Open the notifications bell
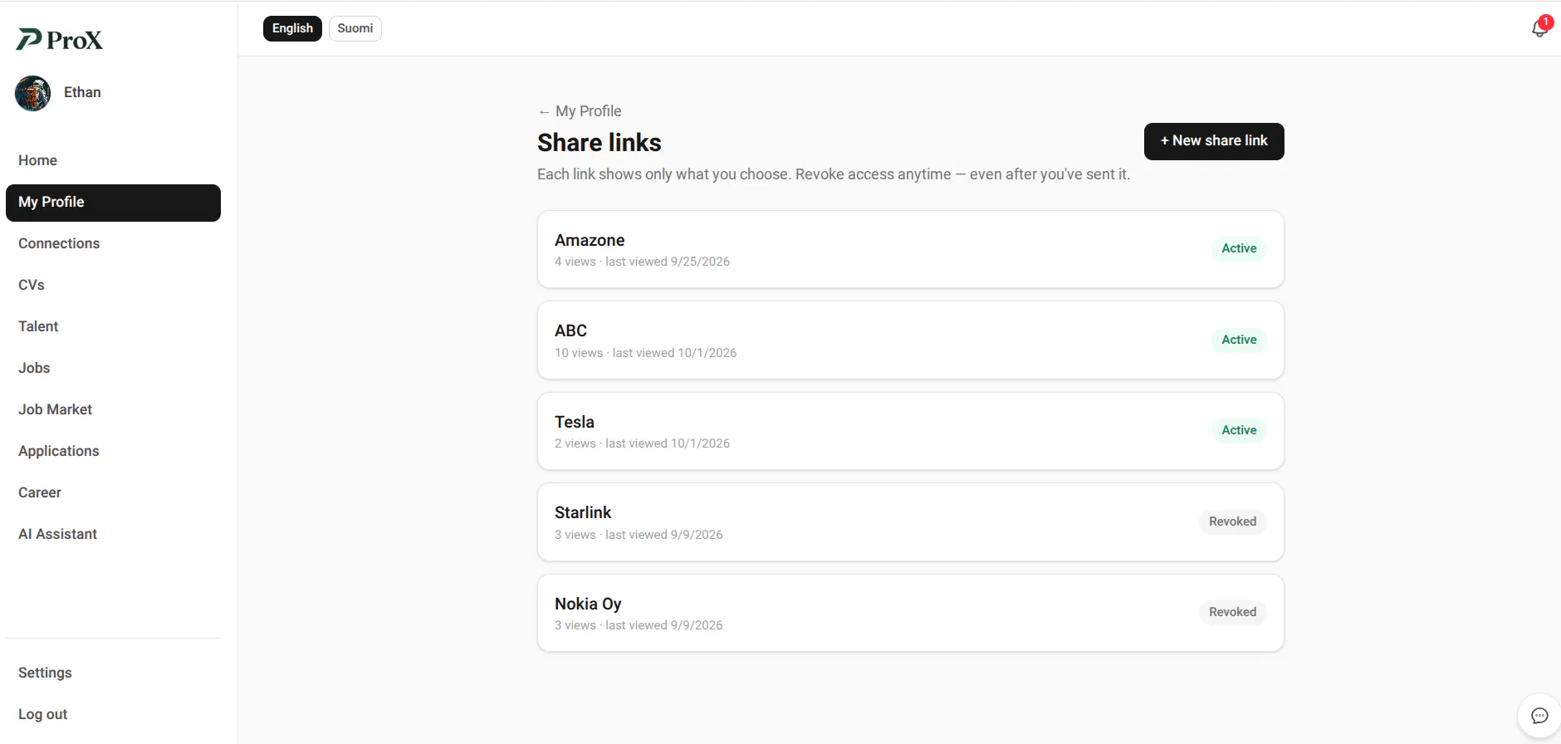The height and width of the screenshot is (744, 1561). coord(1539,28)
